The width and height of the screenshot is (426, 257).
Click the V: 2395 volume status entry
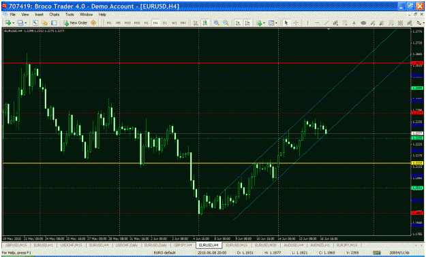352,253
